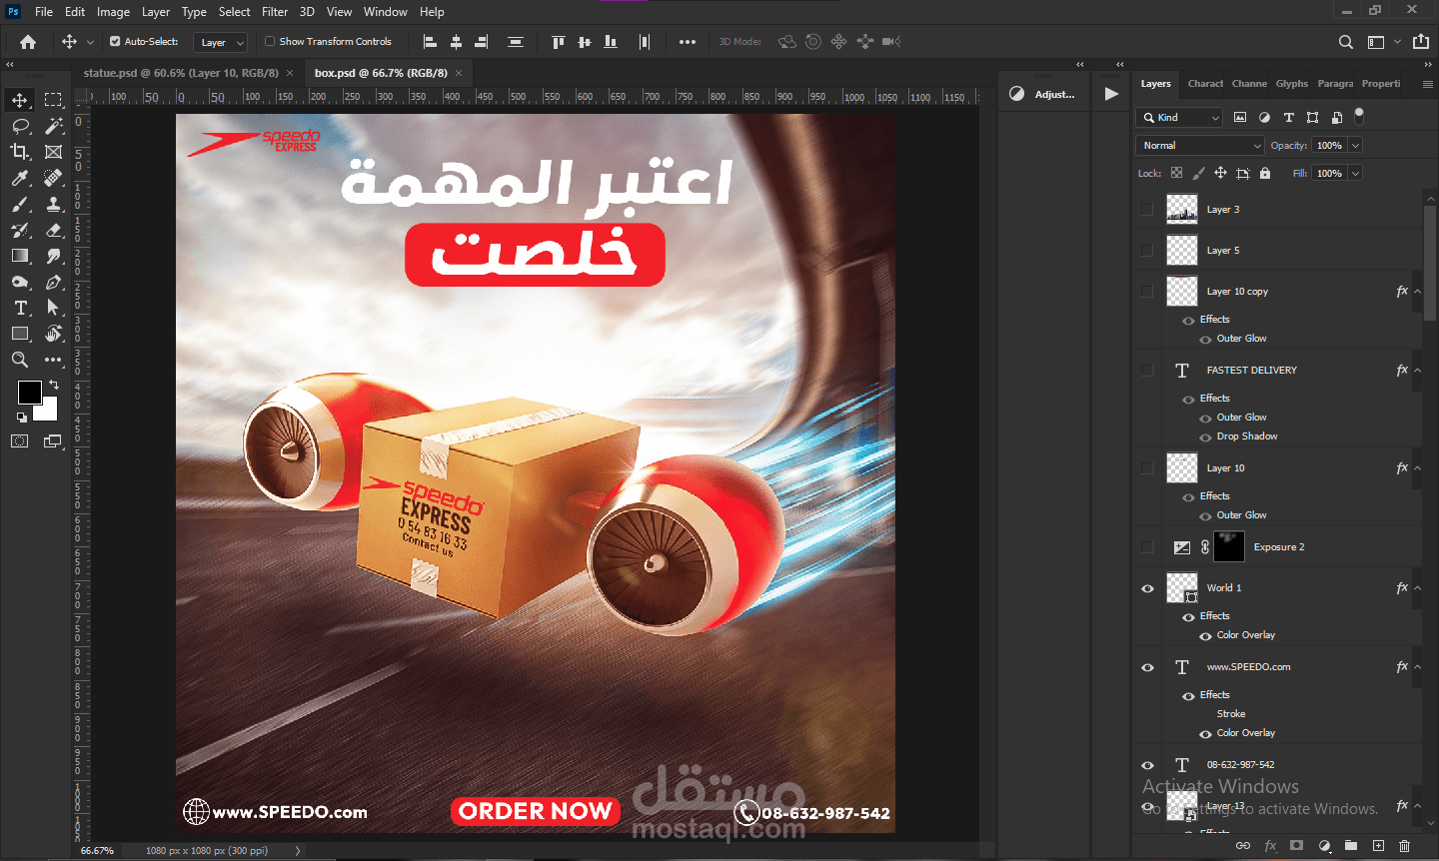Screen dimensions: 1439x861
Task: Select the Zoom tool
Action: [x=20, y=360]
